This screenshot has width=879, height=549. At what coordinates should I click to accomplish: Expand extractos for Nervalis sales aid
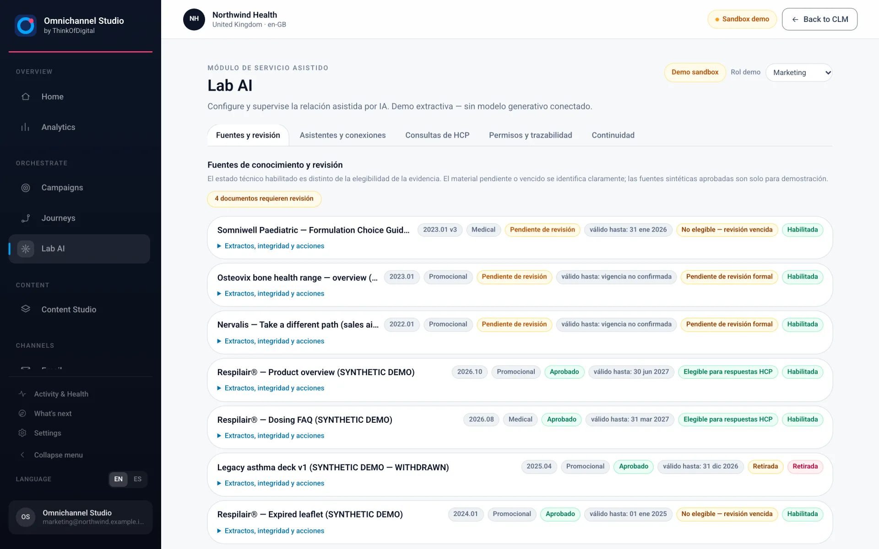click(x=271, y=341)
